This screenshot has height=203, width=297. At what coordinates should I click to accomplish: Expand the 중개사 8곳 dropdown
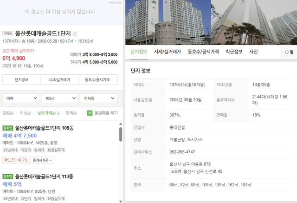pos(42,160)
